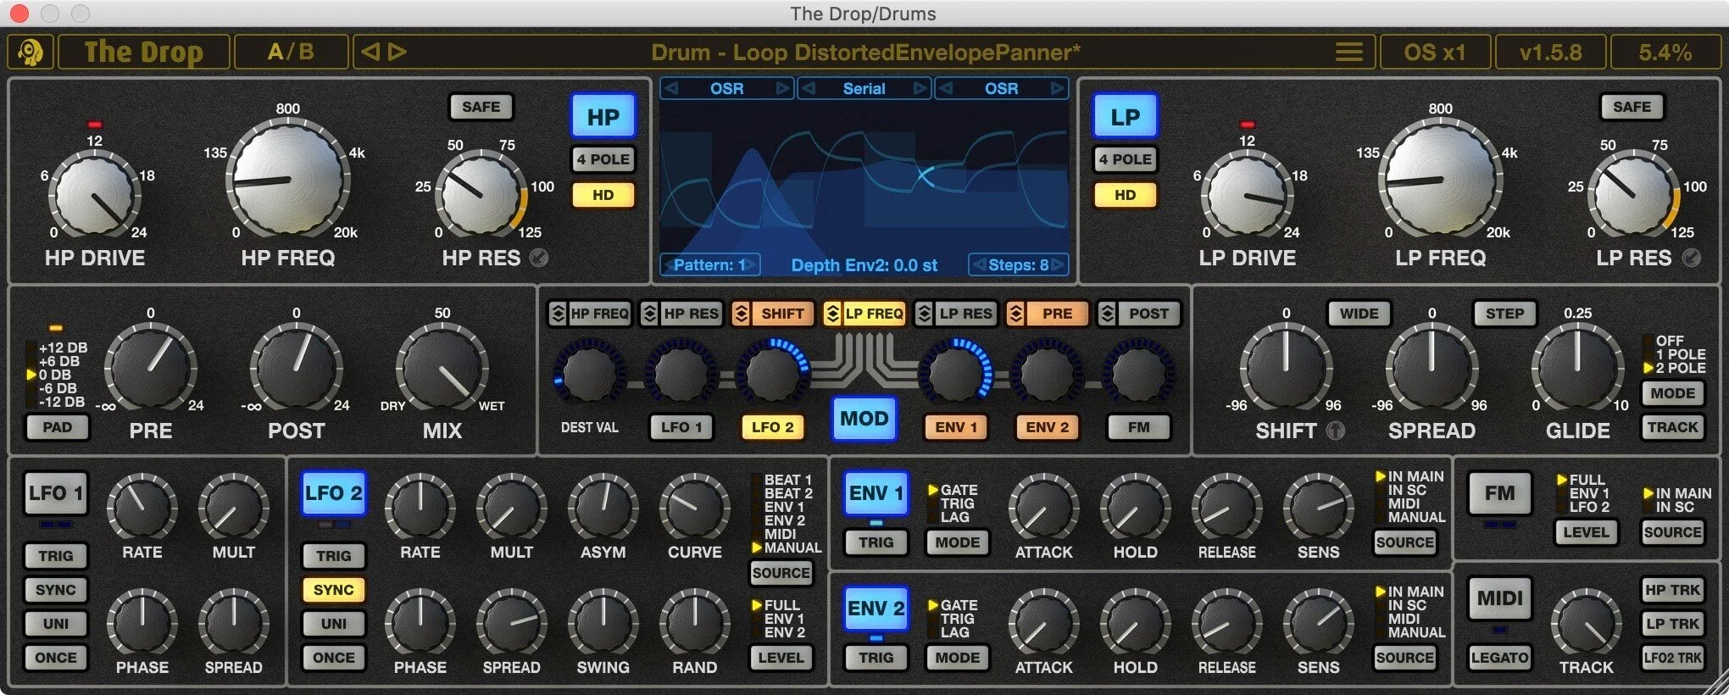1729x695 pixels.
Task: Open the OS x1 oversampling menu
Action: tap(1434, 52)
